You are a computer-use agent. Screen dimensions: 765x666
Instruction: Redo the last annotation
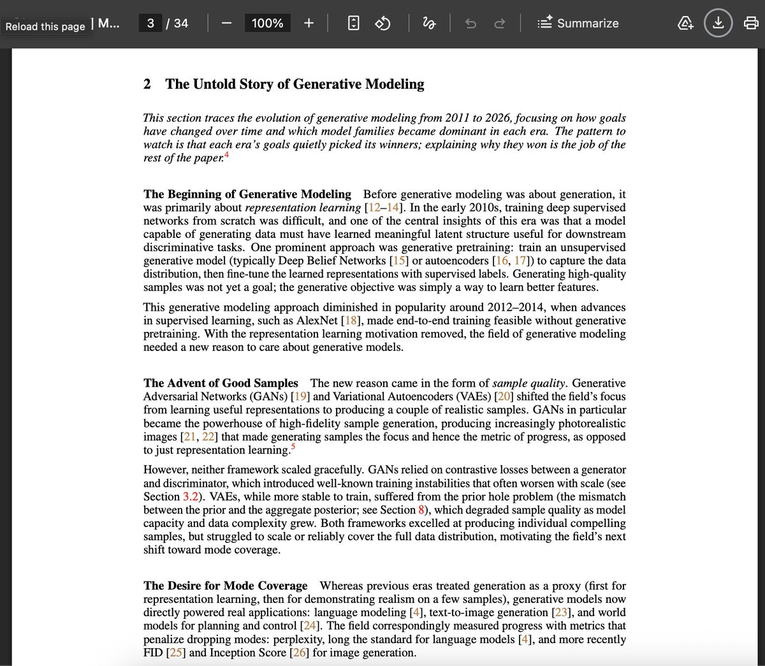coord(500,24)
